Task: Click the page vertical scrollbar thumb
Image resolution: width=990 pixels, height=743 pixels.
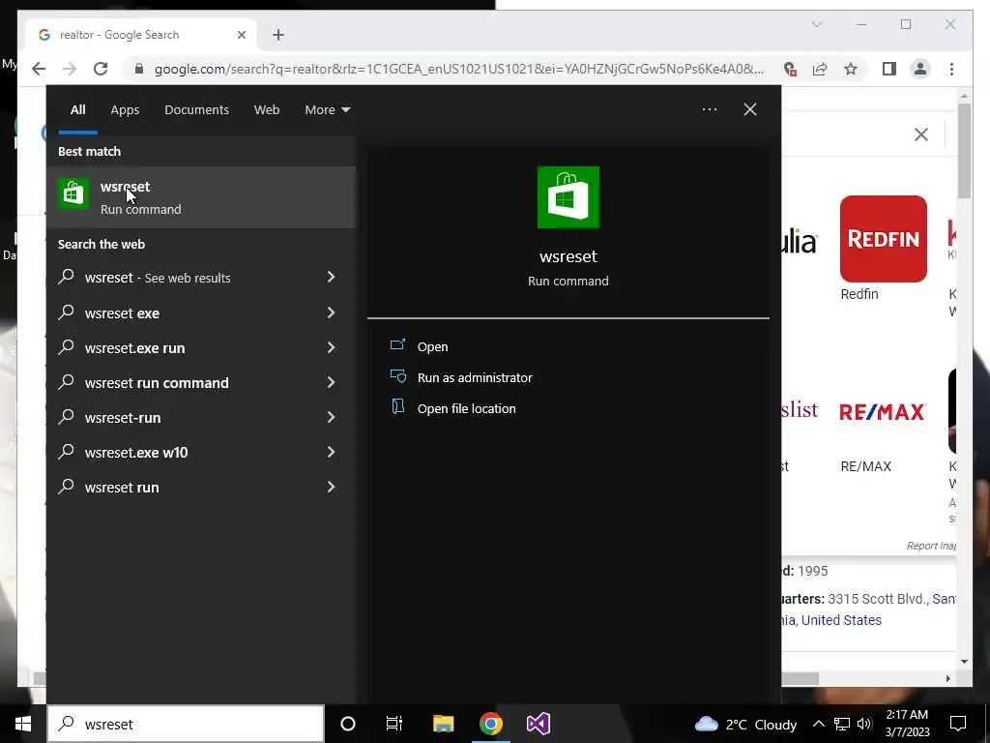Action: 964,150
